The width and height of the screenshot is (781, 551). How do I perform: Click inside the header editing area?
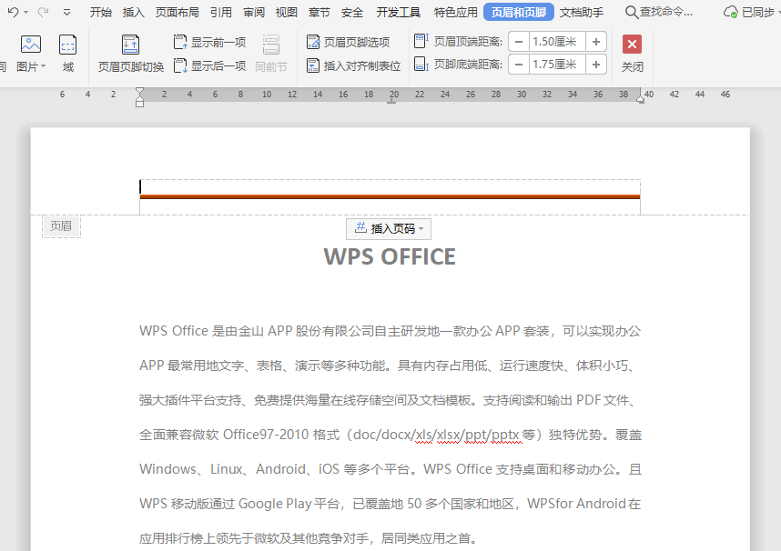pos(390,187)
